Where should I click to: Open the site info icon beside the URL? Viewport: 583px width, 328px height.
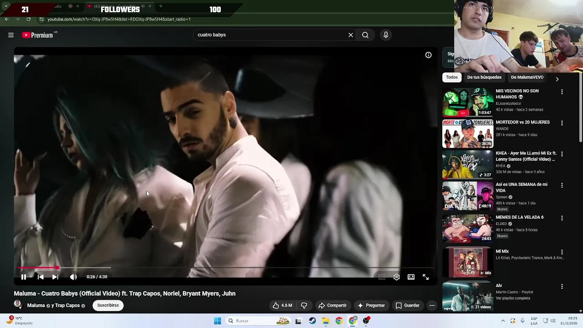(x=41, y=19)
